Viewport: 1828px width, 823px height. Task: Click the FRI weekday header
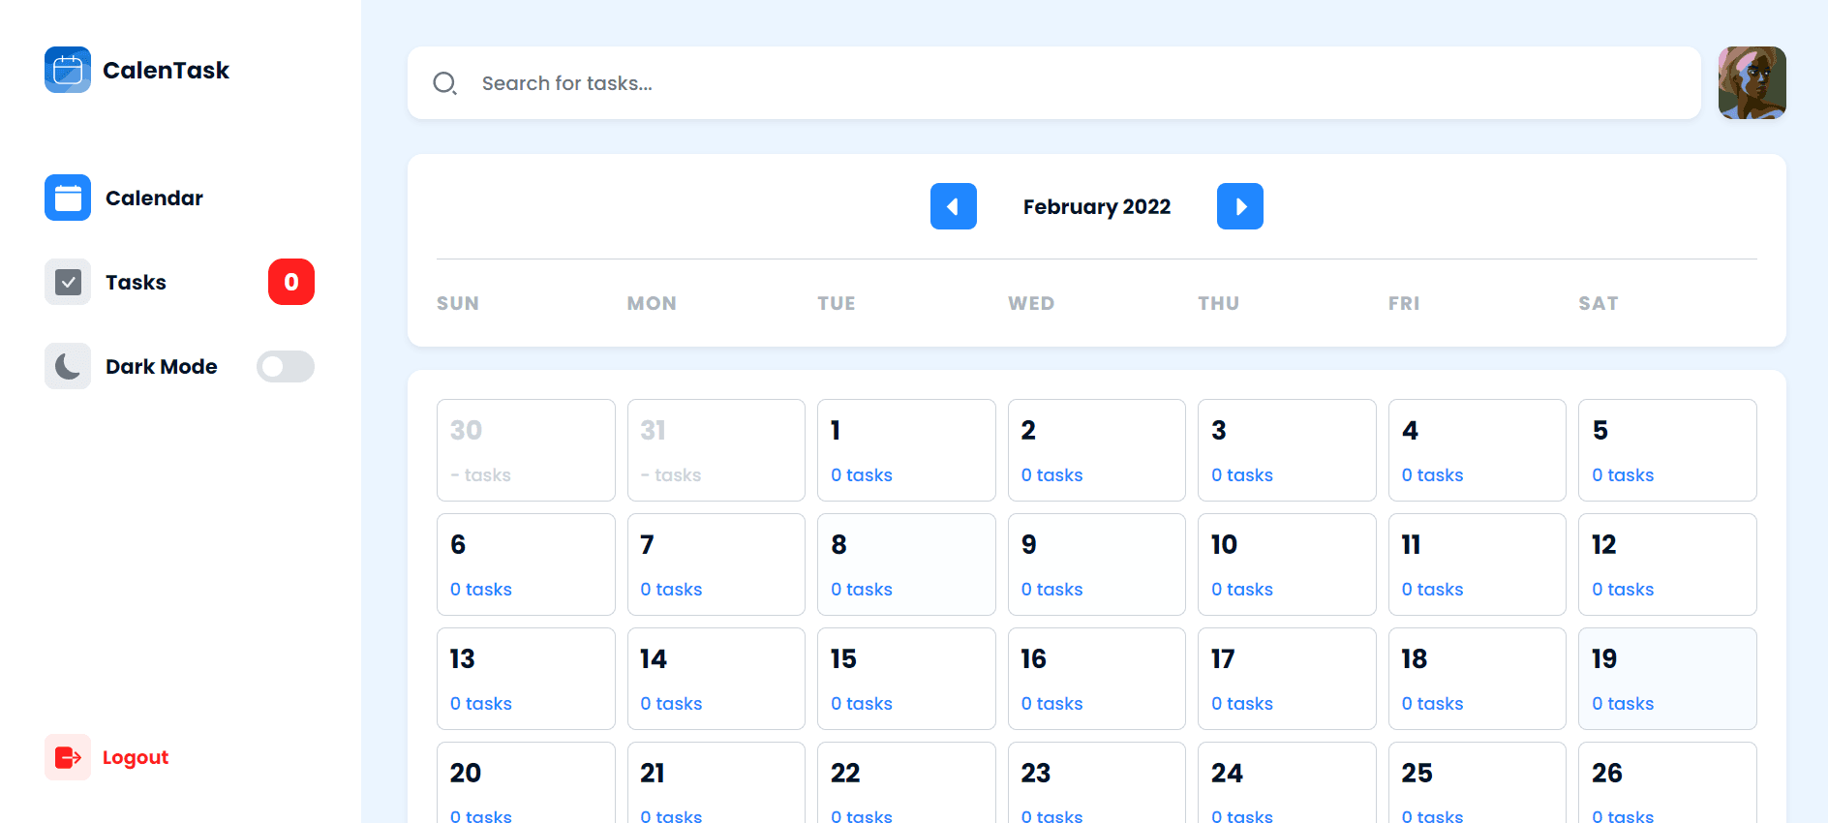pyautogui.click(x=1404, y=303)
